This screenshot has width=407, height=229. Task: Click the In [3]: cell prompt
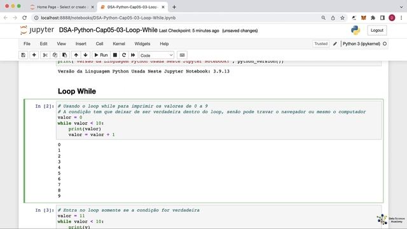[45, 210]
